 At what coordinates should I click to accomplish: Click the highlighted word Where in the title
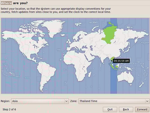click(6, 3)
